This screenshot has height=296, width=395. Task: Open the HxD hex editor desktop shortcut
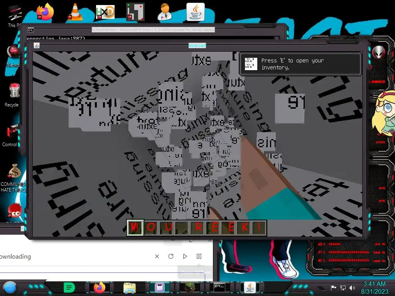point(105,12)
